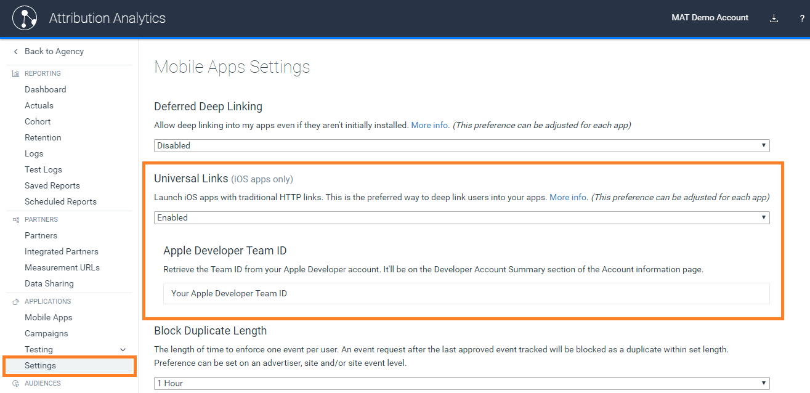Expand the Testing submenu chevron
This screenshot has width=810, height=393.
(x=123, y=350)
